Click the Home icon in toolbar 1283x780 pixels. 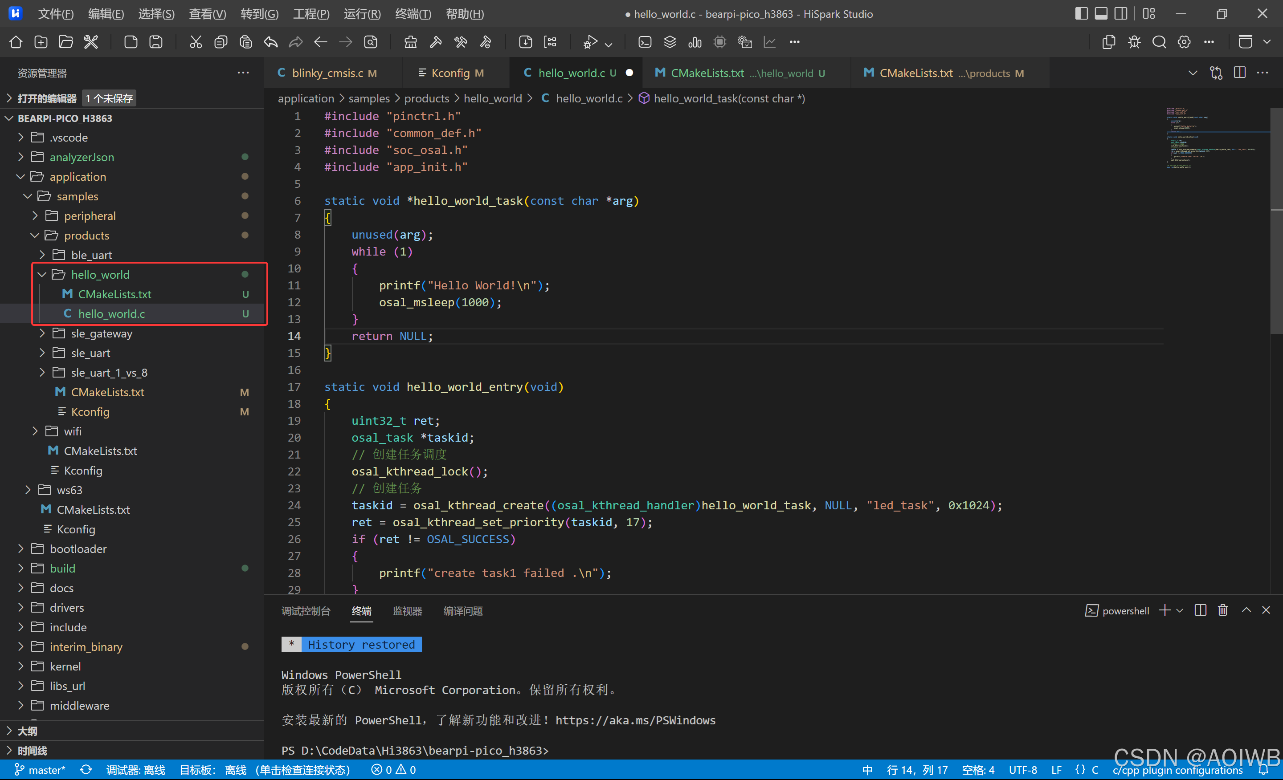(16, 42)
